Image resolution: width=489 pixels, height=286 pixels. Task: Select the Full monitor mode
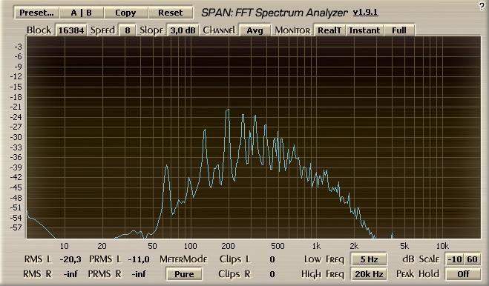399,30
